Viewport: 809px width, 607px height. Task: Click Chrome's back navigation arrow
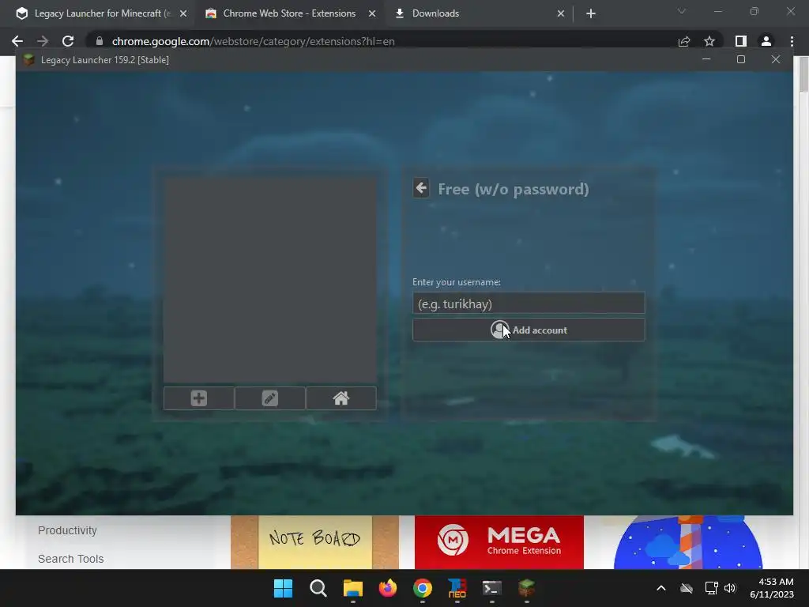coord(17,41)
